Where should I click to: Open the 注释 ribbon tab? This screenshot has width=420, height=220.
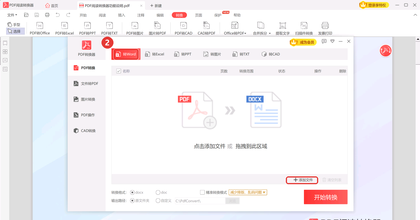coord(141,15)
